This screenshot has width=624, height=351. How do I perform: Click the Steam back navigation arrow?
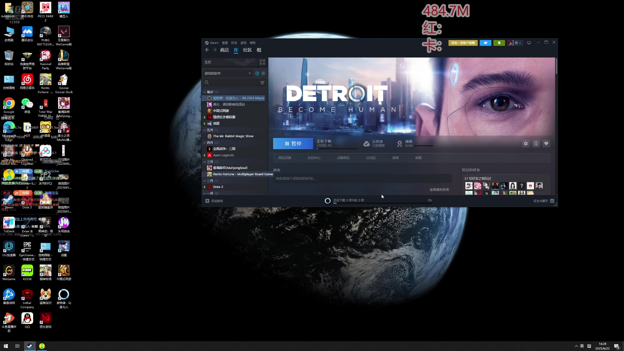(207, 50)
